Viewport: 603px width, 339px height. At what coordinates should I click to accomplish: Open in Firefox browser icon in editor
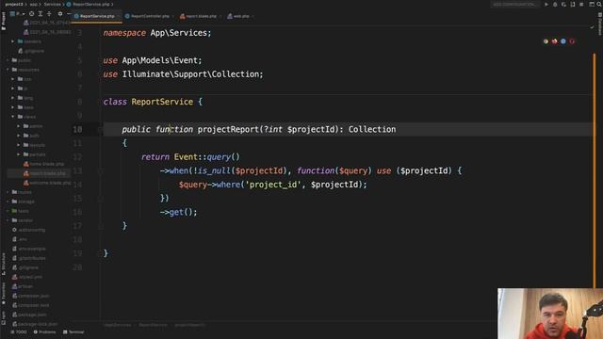555,41
